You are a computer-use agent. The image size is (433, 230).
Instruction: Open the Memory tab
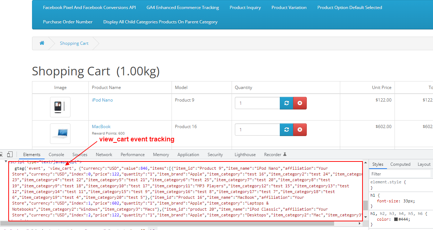click(x=161, y=155)
